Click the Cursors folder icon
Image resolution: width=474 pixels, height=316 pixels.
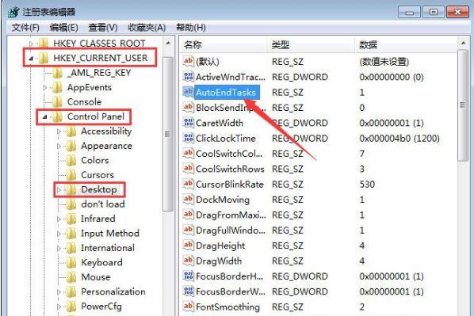pyautogui.click(x=71, y=174)
